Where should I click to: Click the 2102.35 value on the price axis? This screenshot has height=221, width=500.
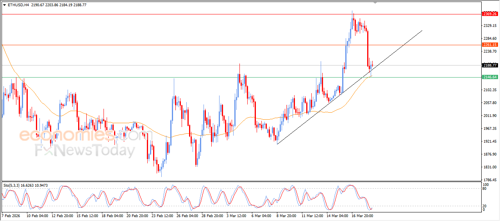[x=490, y=90]
